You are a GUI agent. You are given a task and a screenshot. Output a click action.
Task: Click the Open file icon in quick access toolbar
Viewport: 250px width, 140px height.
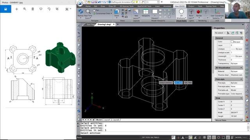tap(89, 2)
